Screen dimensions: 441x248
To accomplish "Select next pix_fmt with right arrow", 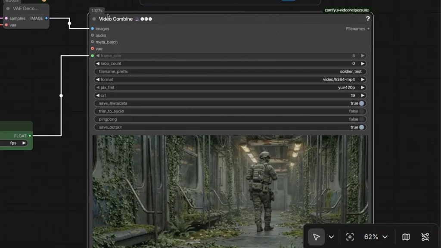I will (x=363, y=87).
